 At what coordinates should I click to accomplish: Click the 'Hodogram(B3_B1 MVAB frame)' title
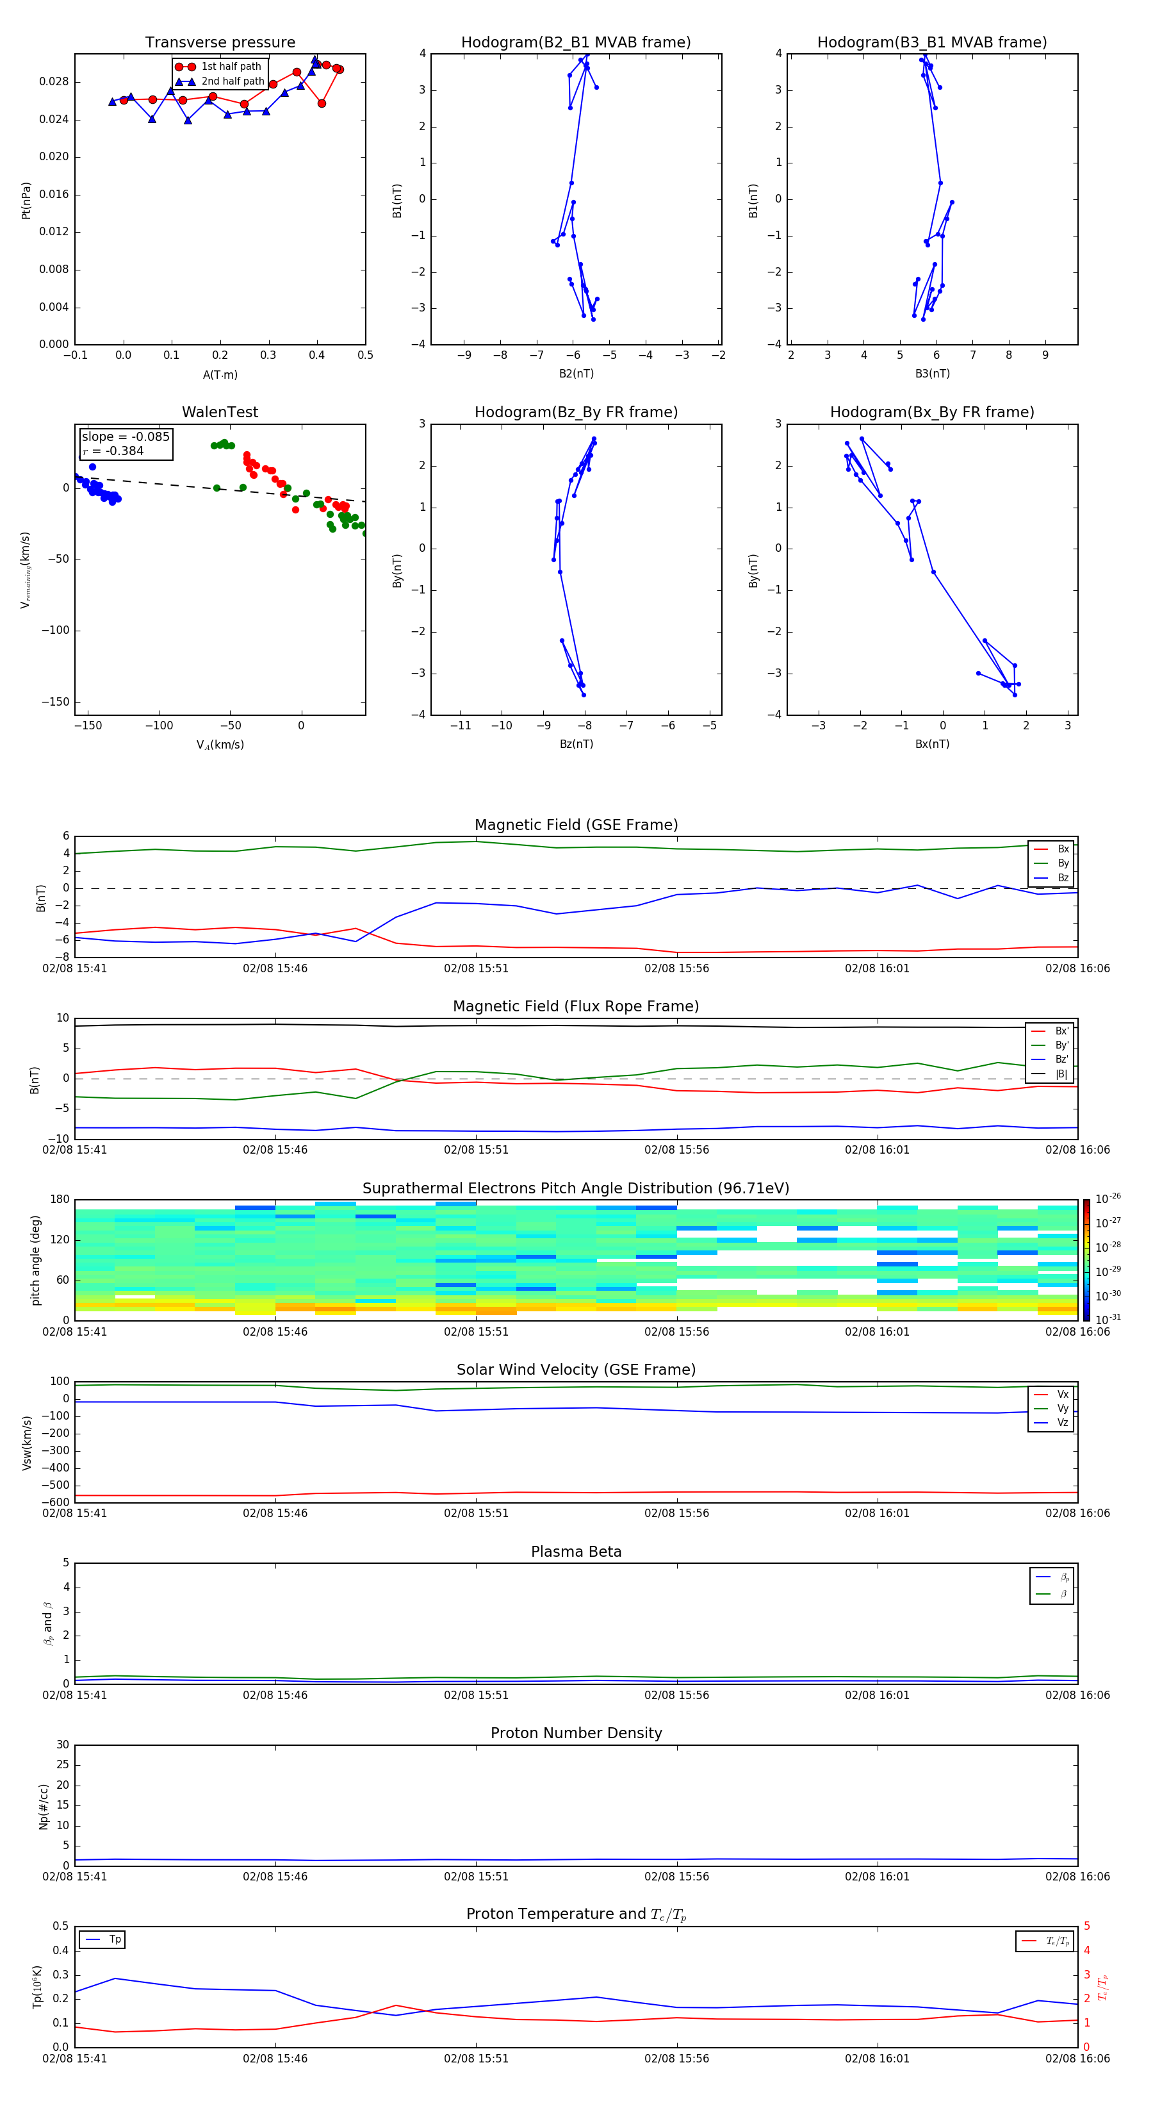tap(932, 43)
